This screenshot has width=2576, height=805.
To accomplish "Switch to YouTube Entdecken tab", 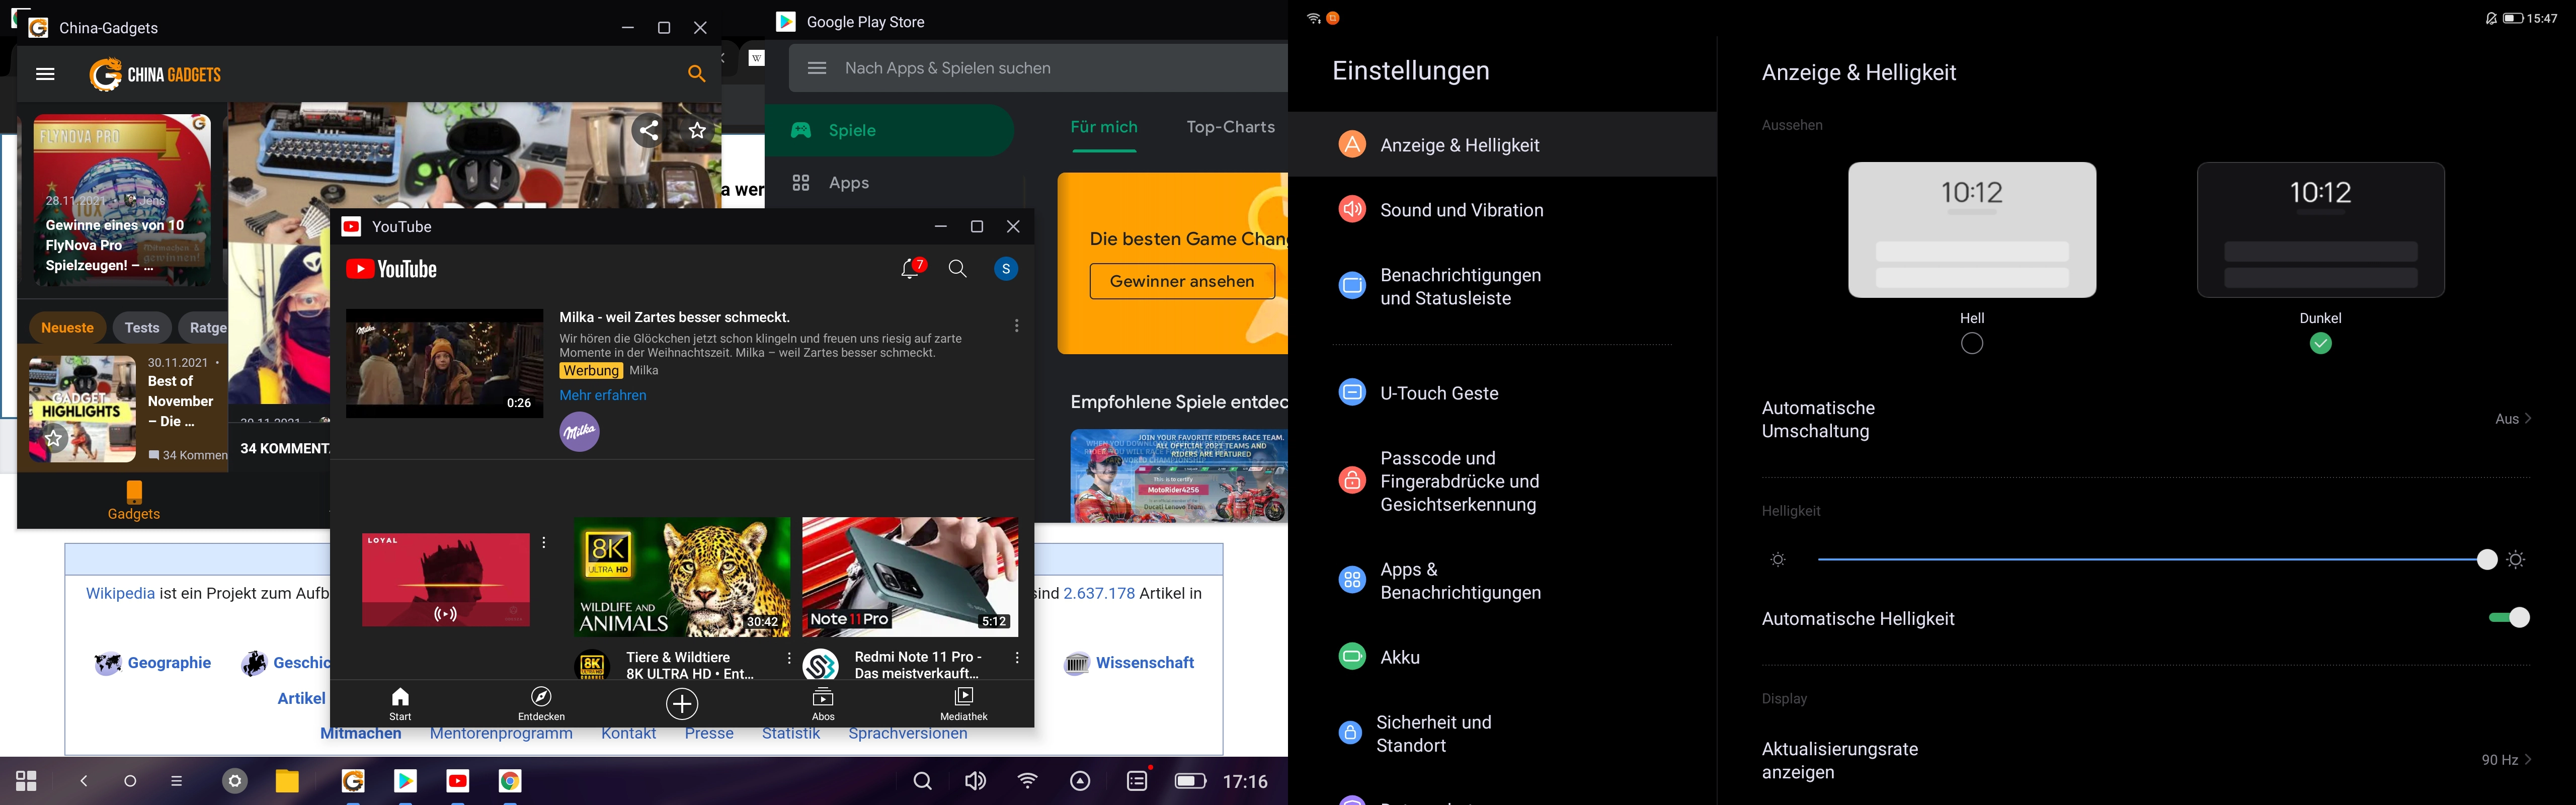I will [x=541, y=704].
